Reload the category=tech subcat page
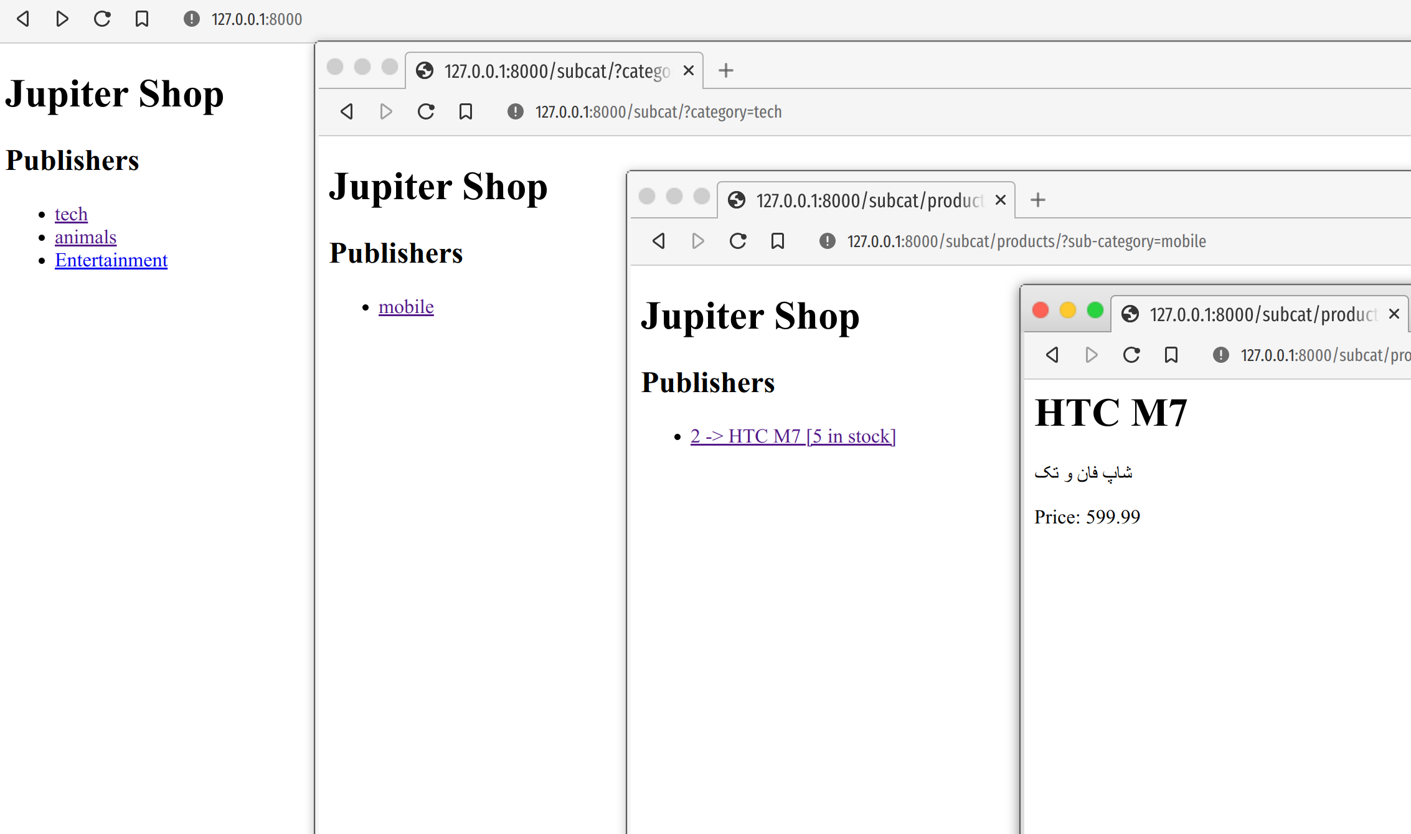This screenshot has height=834, width=1411. click(x=426, y=111)
